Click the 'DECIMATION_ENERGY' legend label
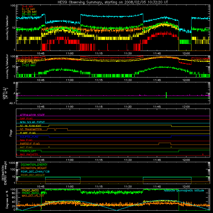213x213 pixels. point(34,165)
